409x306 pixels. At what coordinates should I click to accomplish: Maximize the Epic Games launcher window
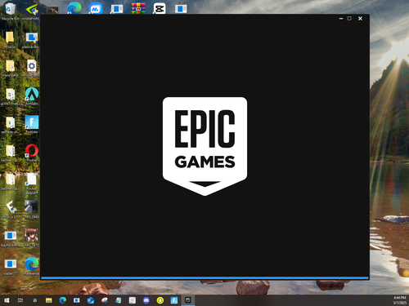349,19
